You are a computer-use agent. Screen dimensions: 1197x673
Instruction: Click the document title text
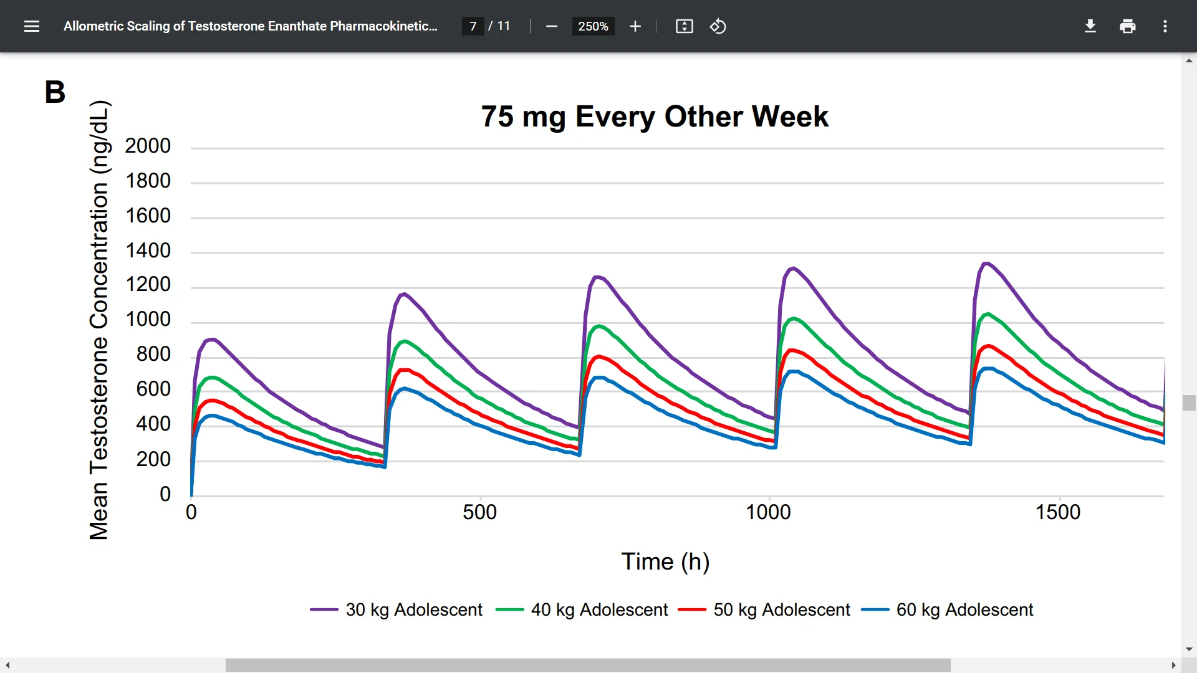(x=251, y=26)
